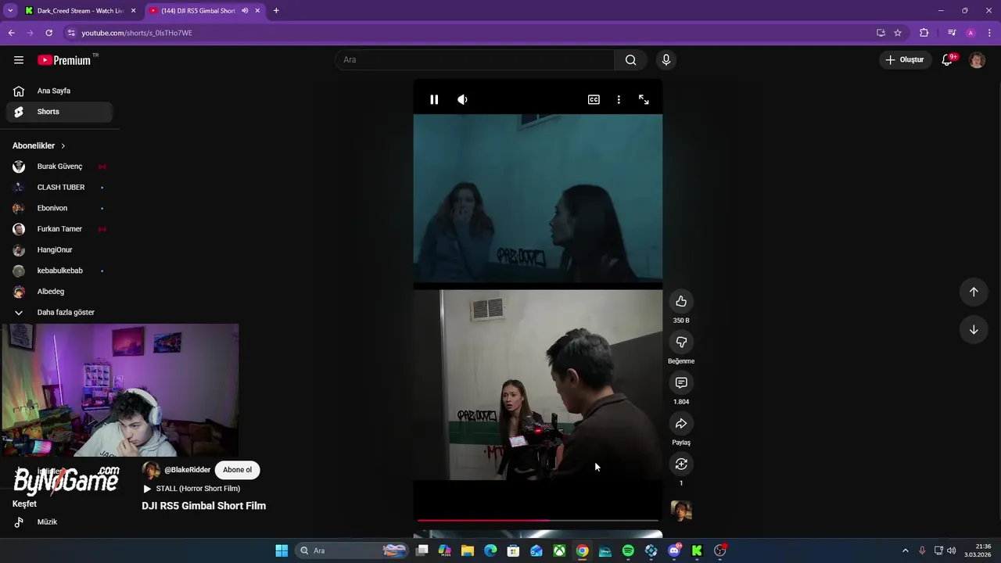Viewport: 1001px width, 563px height.
Task: Open Ebonivon channel
Action: [x=59, y=208]
